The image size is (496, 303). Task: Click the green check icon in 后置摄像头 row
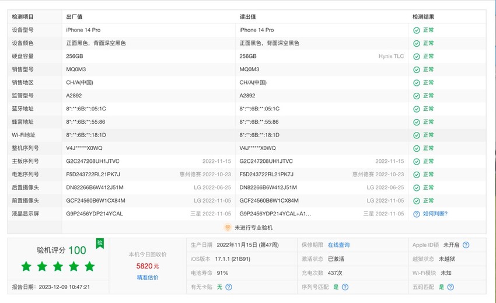point(417,188)
